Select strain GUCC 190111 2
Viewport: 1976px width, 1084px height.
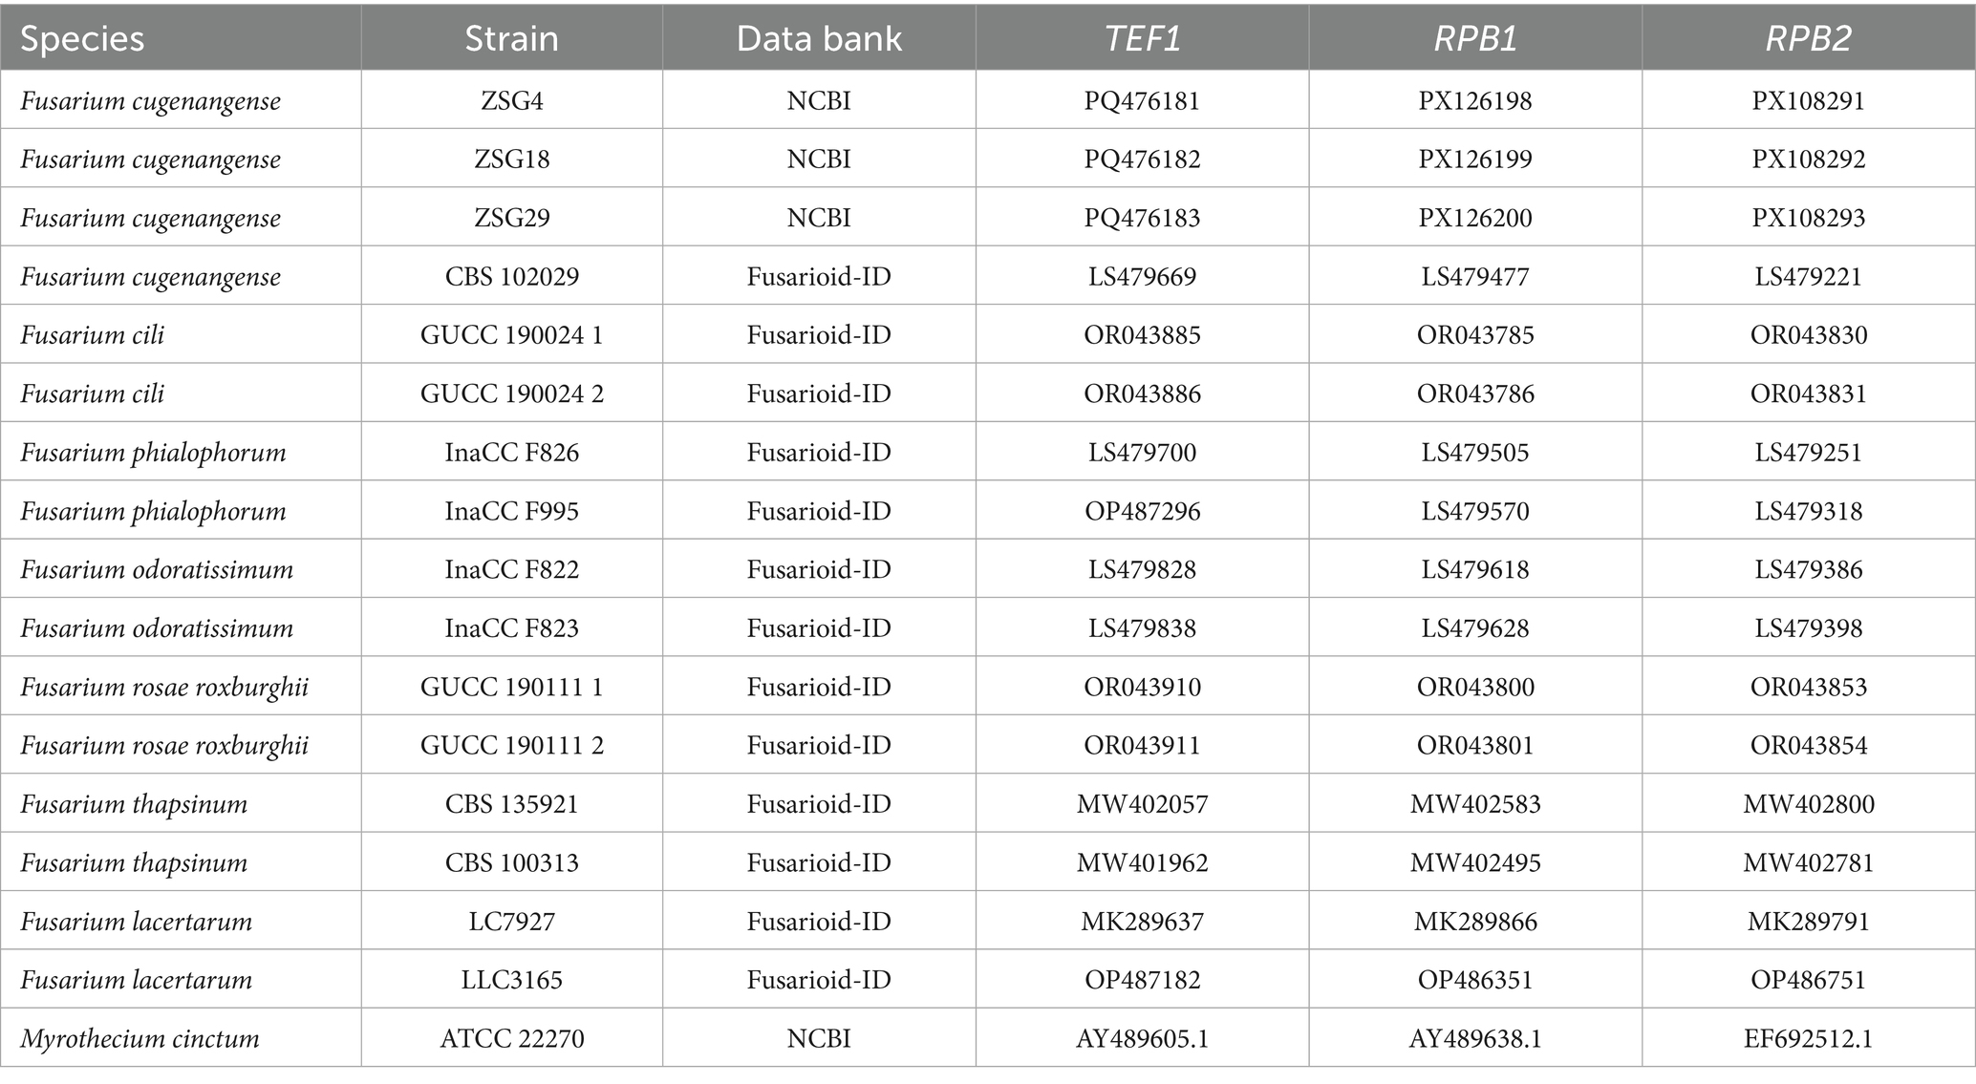[512, 745]
